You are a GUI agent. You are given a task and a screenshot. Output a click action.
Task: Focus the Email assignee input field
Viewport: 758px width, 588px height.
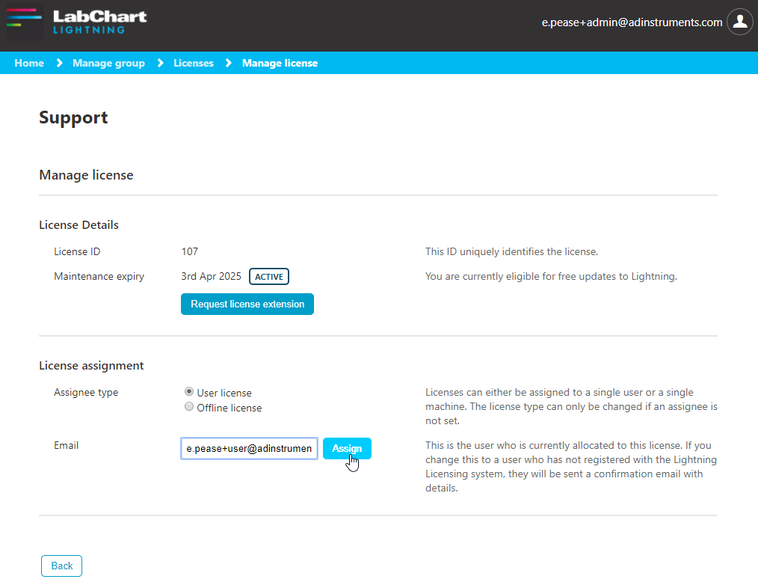click(249, 448)
